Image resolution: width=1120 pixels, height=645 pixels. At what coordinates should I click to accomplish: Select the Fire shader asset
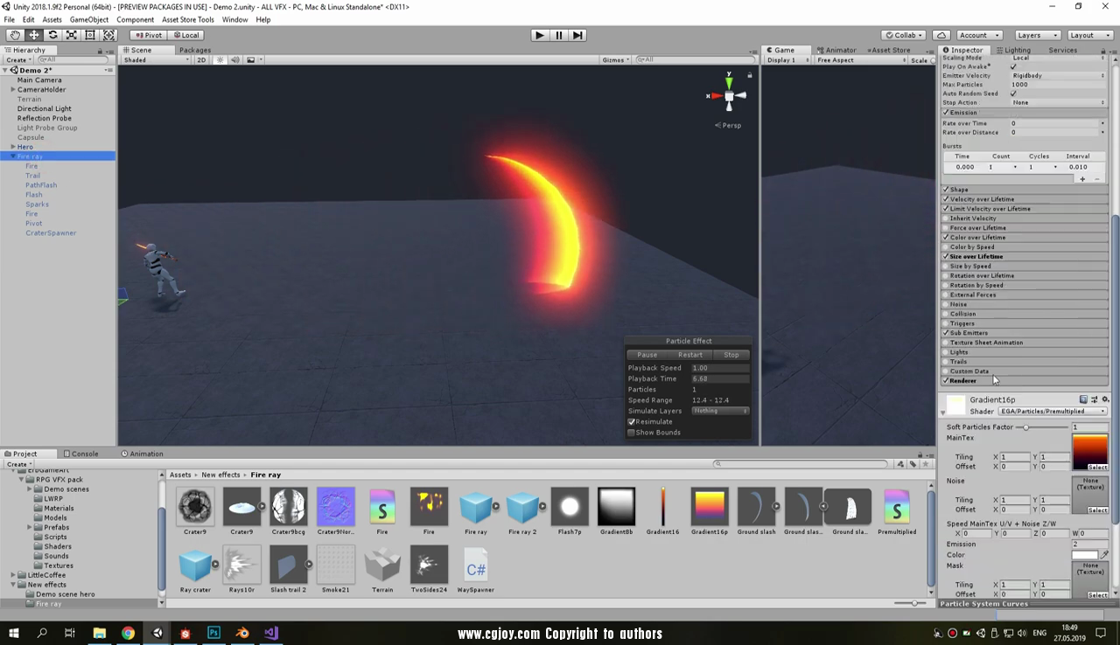point(382,512)
